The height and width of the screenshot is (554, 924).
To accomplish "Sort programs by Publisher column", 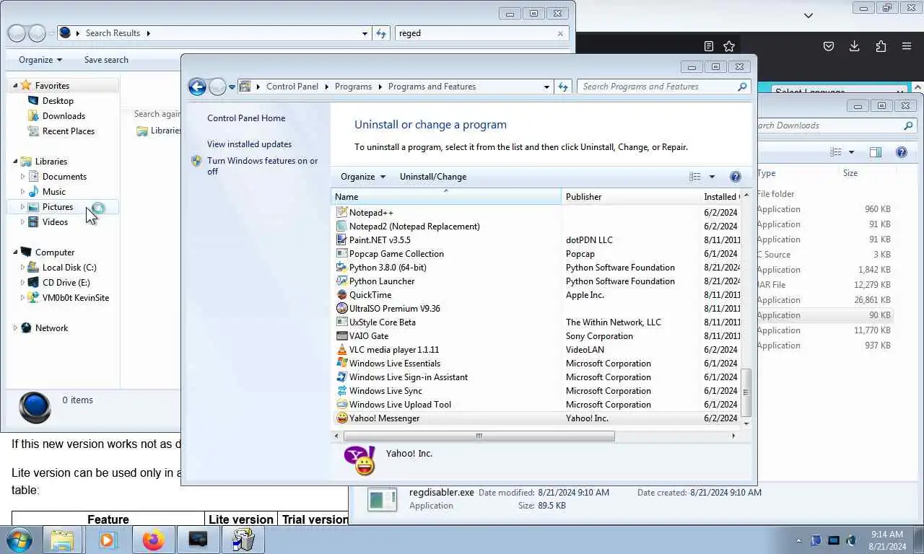I will click(x=630, y=197).
